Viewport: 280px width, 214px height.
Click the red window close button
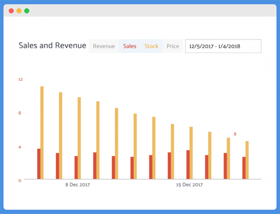point(11,11)
